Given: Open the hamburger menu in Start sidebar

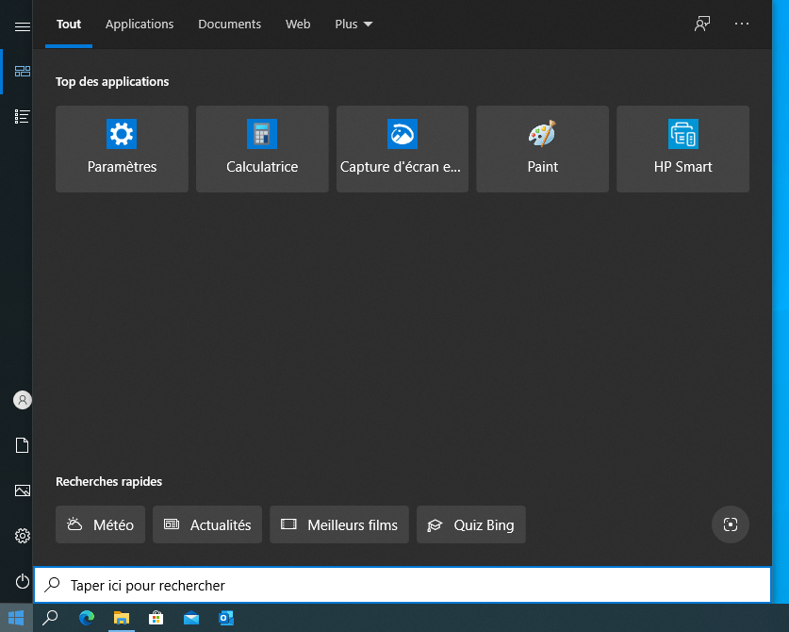Looking at the screenshot, I should point(22,26).
